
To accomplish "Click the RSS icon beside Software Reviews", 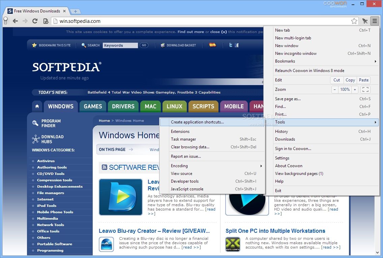I will pyautogui.click(x=104, y=167).
